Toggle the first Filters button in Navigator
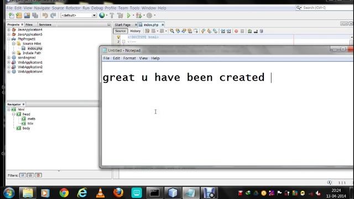 coord(23,175)
